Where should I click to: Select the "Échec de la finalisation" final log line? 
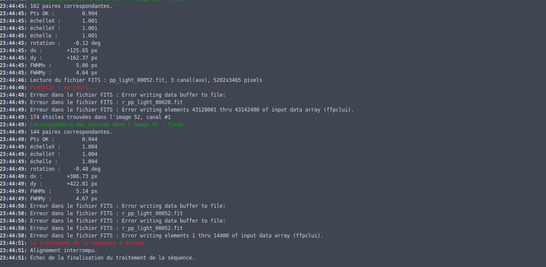pyautogui.click(x=112, y=258)
